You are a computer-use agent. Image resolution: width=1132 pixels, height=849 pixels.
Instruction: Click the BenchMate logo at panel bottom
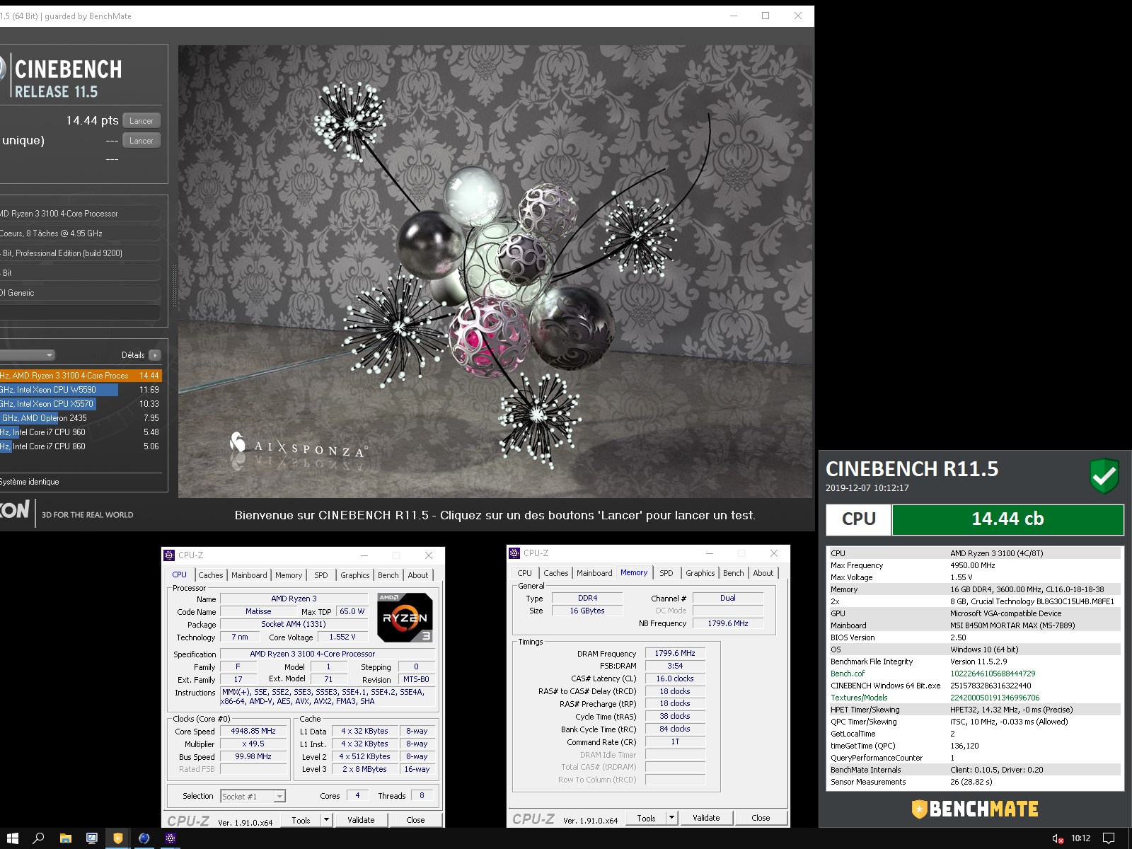click(975, 809)
